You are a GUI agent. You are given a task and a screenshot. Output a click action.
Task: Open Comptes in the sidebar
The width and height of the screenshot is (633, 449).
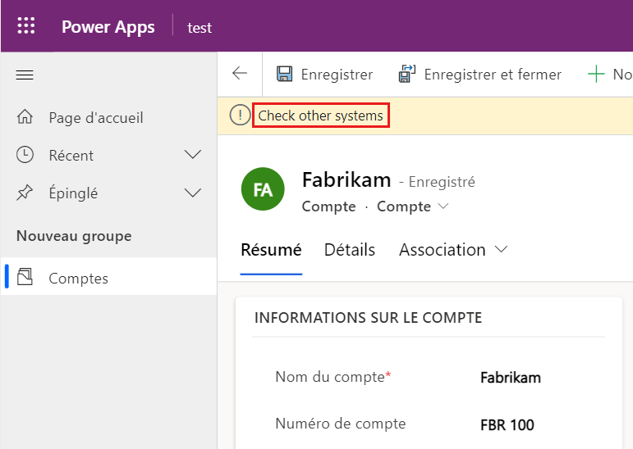tap(78, 279)
